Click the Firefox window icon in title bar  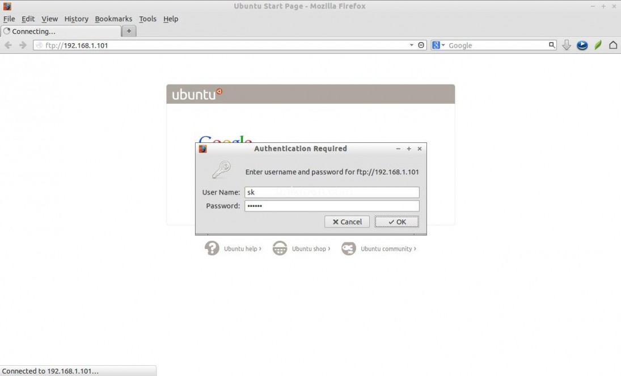(7, 6)
